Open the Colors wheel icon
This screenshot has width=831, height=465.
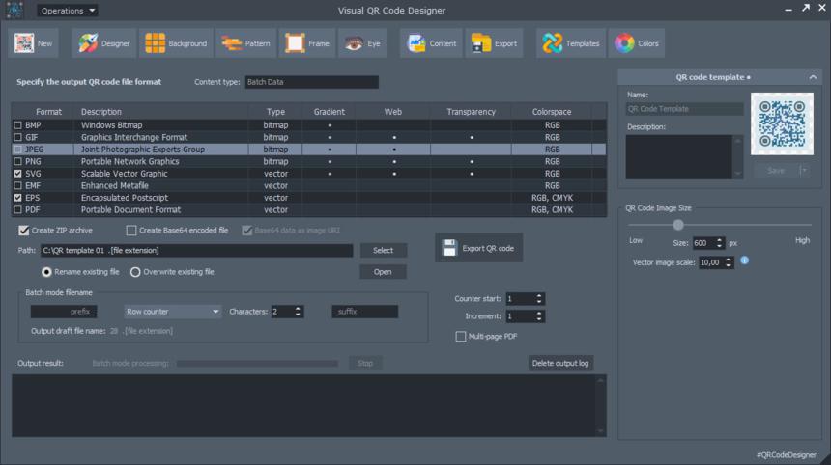[624, 43]
